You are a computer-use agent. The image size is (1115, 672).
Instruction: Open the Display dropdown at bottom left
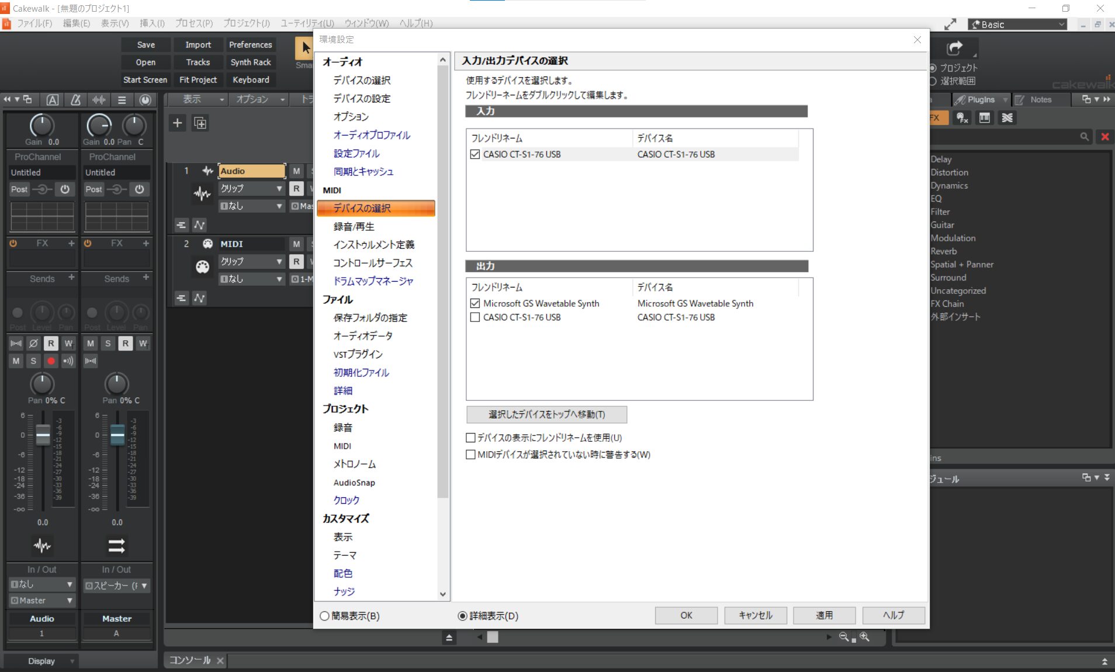click(x=41, y=661)
